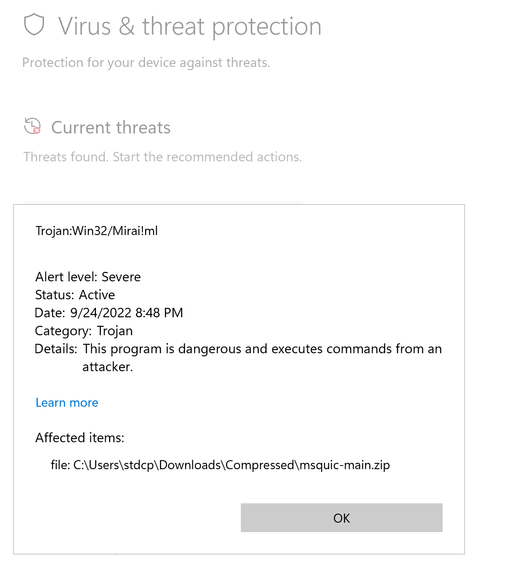510x564 pixels.
Task: Click the file: label before the zip path
Action: (58, 465)
